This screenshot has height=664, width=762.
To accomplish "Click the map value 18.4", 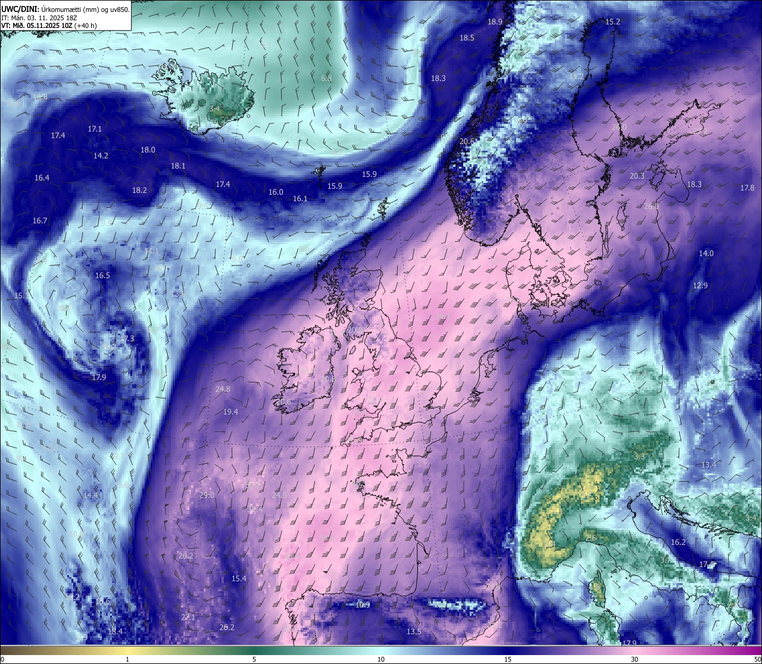I will pos(115,631).
